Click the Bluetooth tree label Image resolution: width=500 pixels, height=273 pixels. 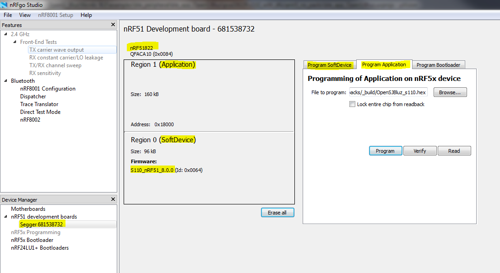tap(22, 81)
